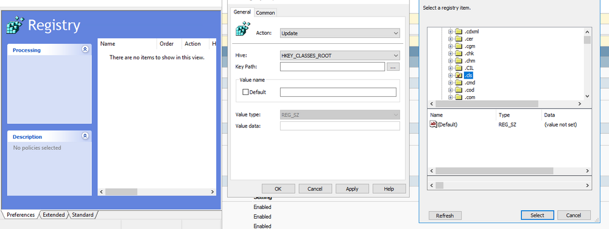609x229 pixels.
Task: Sort the Registry list by Order column
Action: pos(169,44)
